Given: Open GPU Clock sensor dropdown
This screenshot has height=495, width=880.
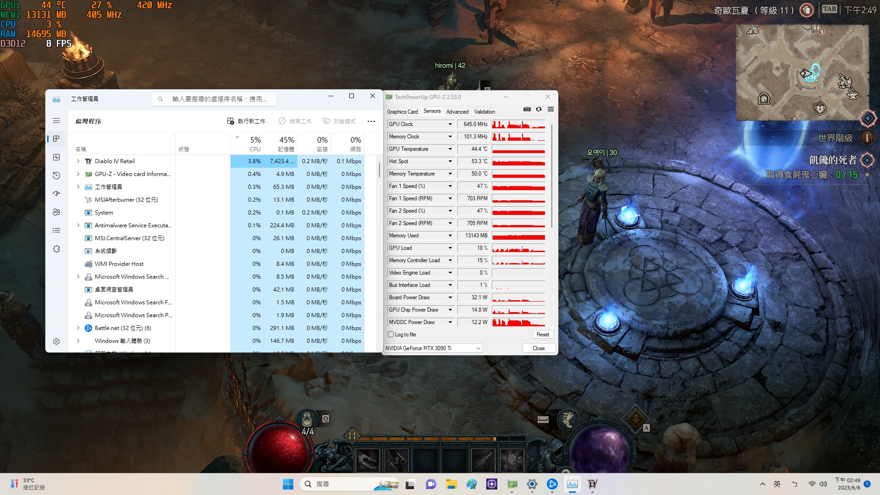Looking at the screenshot, I should (450, 124).
